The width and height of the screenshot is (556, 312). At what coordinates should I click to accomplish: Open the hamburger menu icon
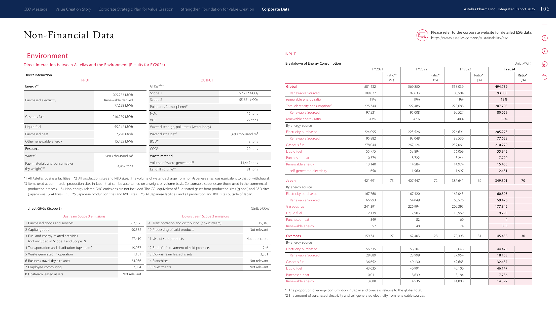tap(545, 26)
